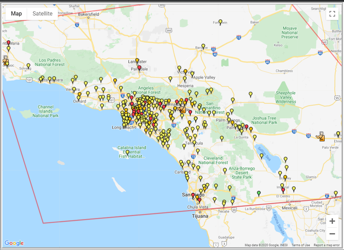The image size is (344, 250).
Task: Toggle fullscreen map view
Action: point(332,14)
